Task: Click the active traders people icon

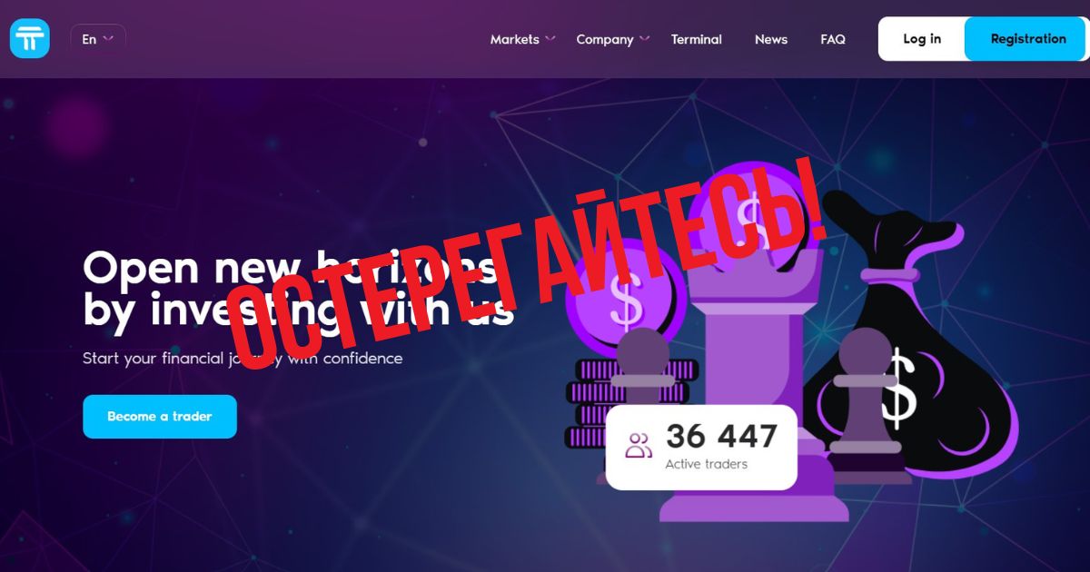Action: point(639,445)
